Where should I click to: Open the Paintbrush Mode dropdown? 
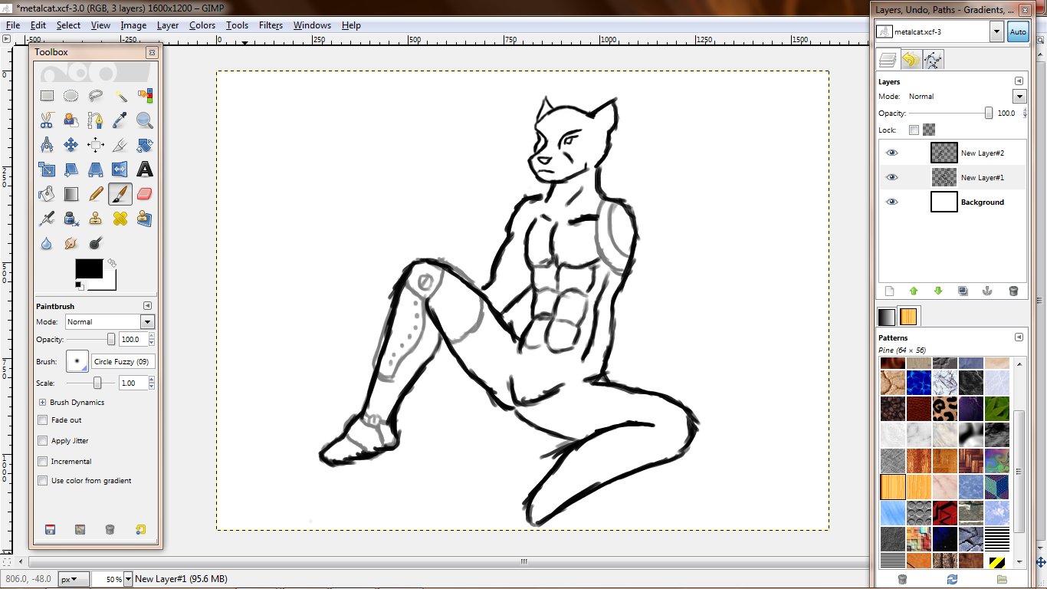coord(147,322)
